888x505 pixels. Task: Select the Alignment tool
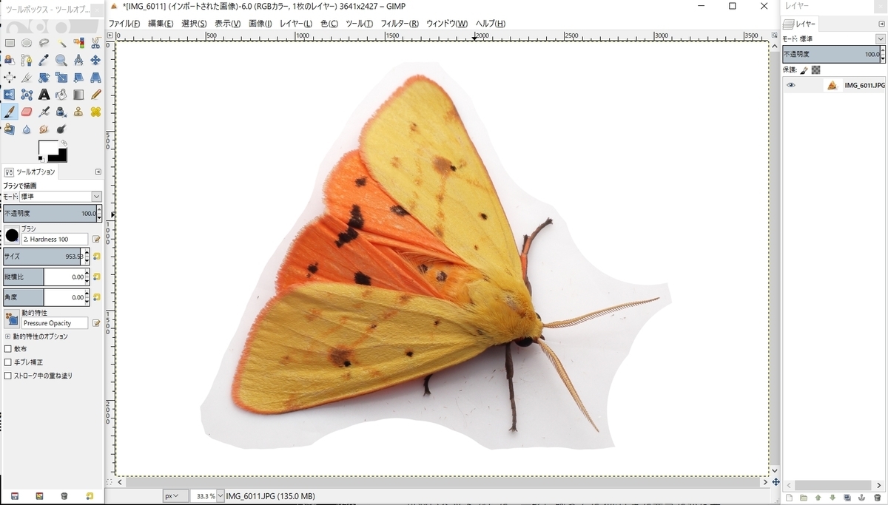10,77
